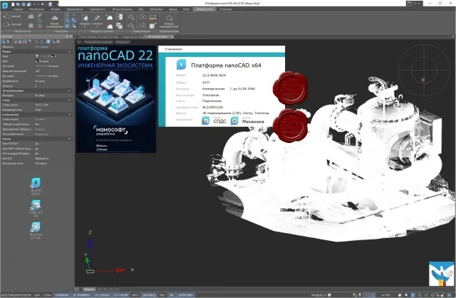The height and width of the screenshot is (298, 456).
Task: Toggle ШТРИХОВКА hatch display in status bar
Action: 185,295
